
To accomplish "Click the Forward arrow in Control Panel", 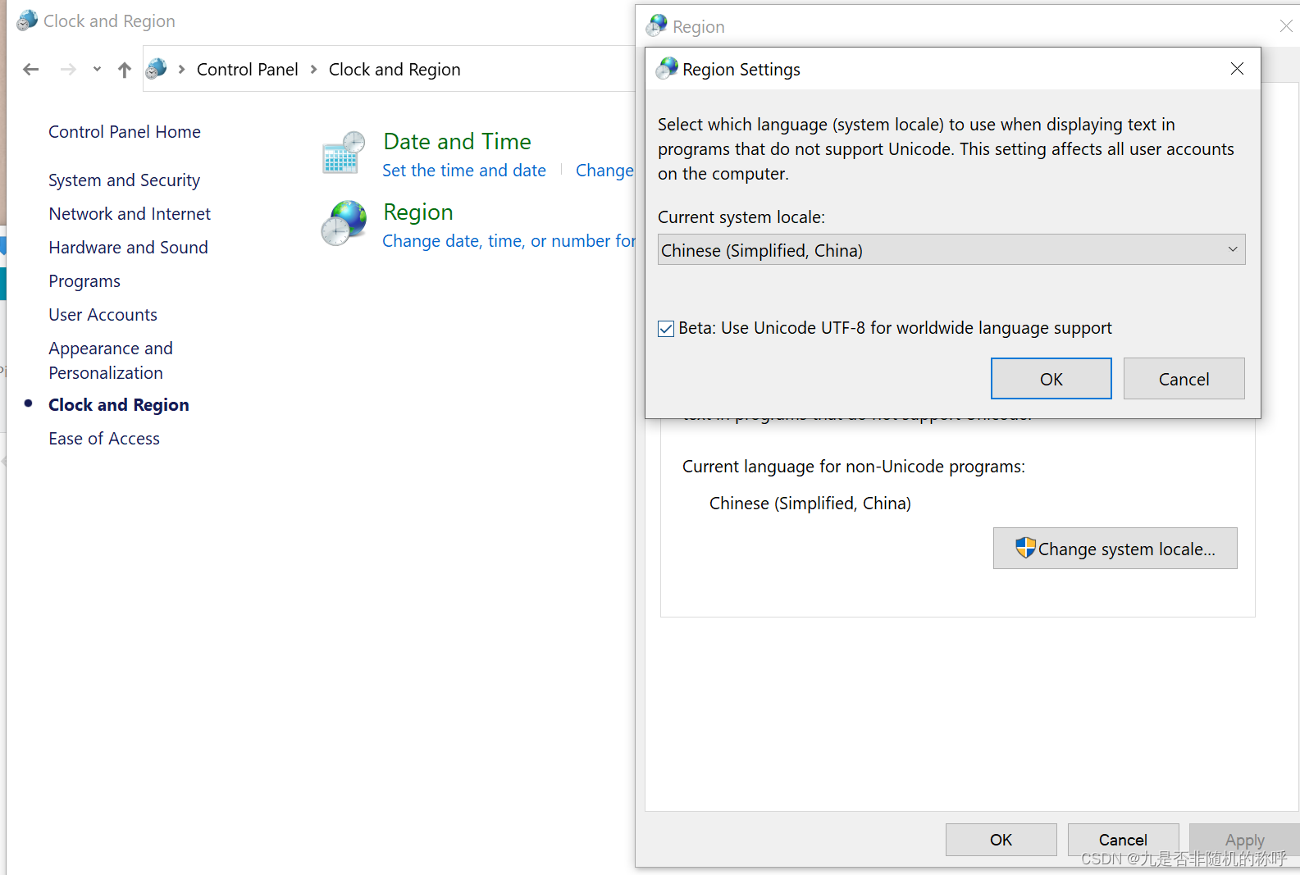I will (68, 70).
